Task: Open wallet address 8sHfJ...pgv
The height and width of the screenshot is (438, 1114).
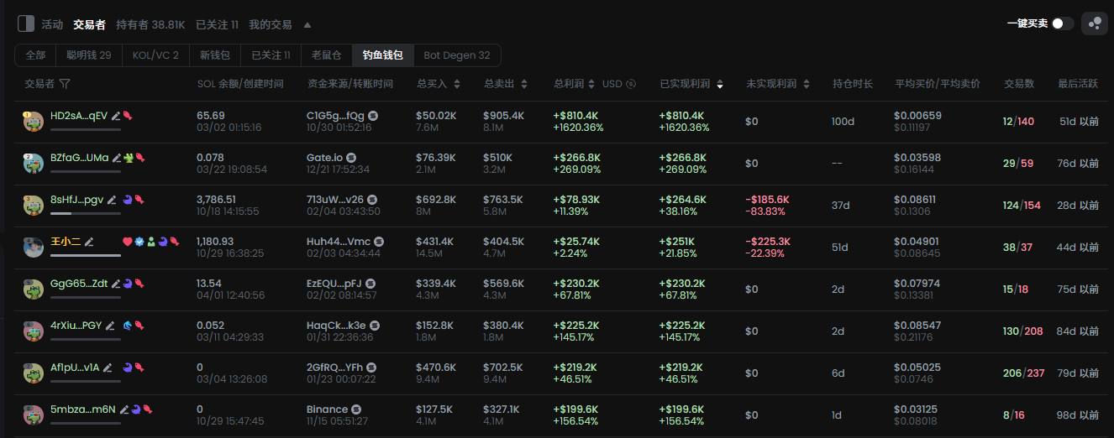Action: click(x=76, y=200)
